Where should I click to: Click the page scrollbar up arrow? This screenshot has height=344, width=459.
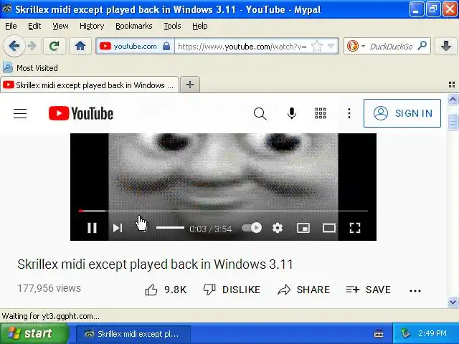coord(453,100)
